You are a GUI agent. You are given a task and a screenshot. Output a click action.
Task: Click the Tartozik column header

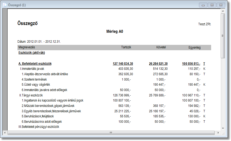[x=126, y=47]
